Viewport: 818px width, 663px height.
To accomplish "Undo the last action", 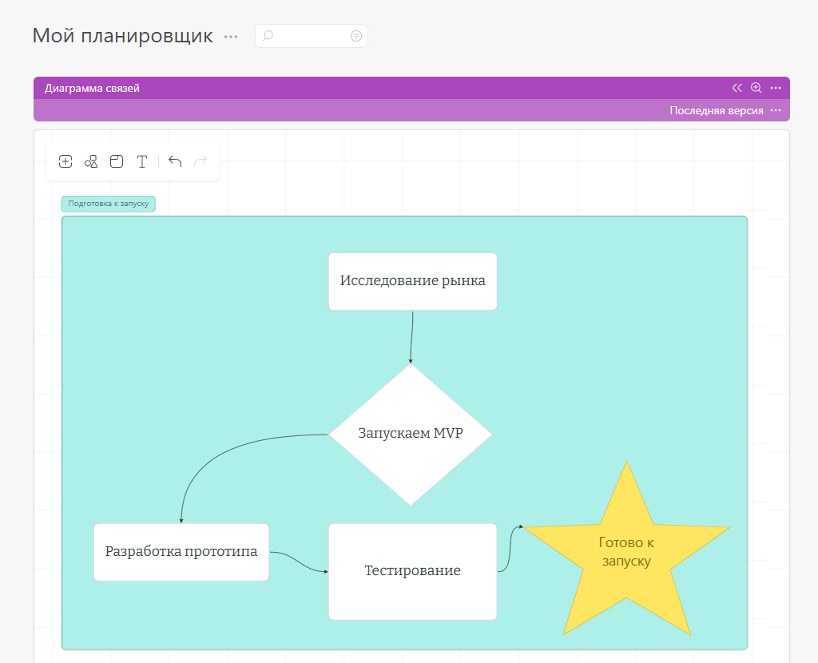I will pyautogui.click(x=175, y=161).
